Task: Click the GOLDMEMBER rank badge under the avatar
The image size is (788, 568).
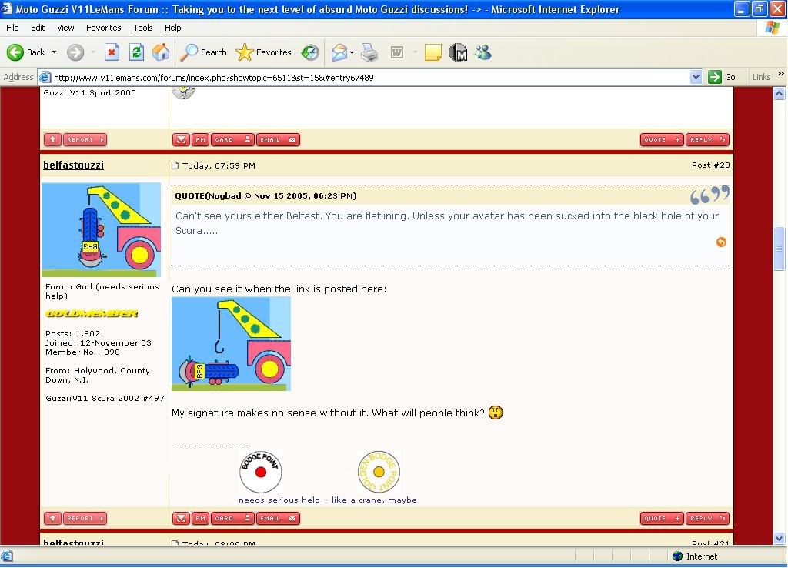Action: pos(92,314)
